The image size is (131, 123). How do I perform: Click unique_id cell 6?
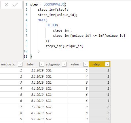[12, 101]
